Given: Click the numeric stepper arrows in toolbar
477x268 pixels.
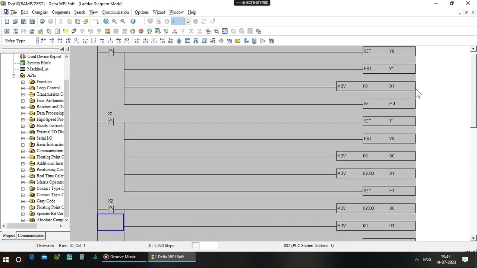Looking at the screenshot, I should pyautogui.click(x=188, y=22).
